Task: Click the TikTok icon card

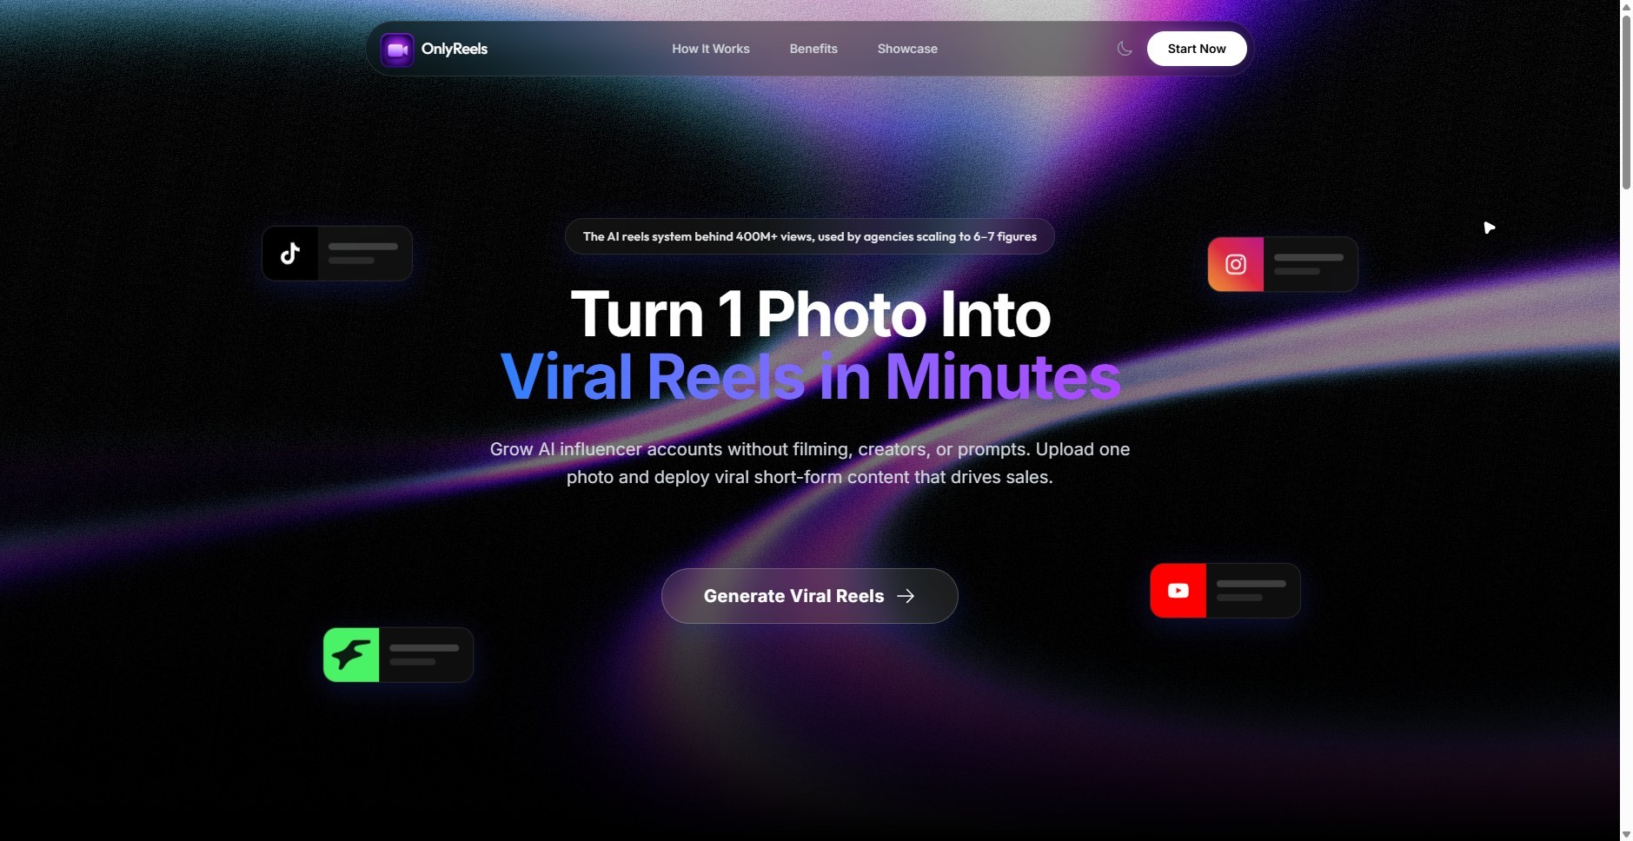Action: [x=337, y=254]
